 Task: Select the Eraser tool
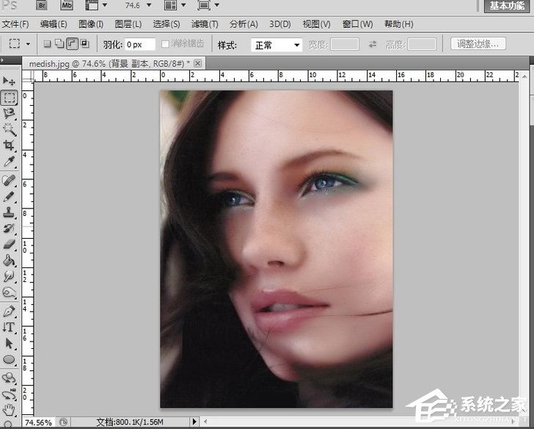click(9, 244)
